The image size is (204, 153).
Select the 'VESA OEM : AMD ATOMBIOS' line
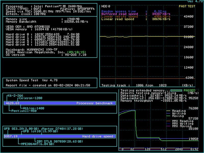28,27
